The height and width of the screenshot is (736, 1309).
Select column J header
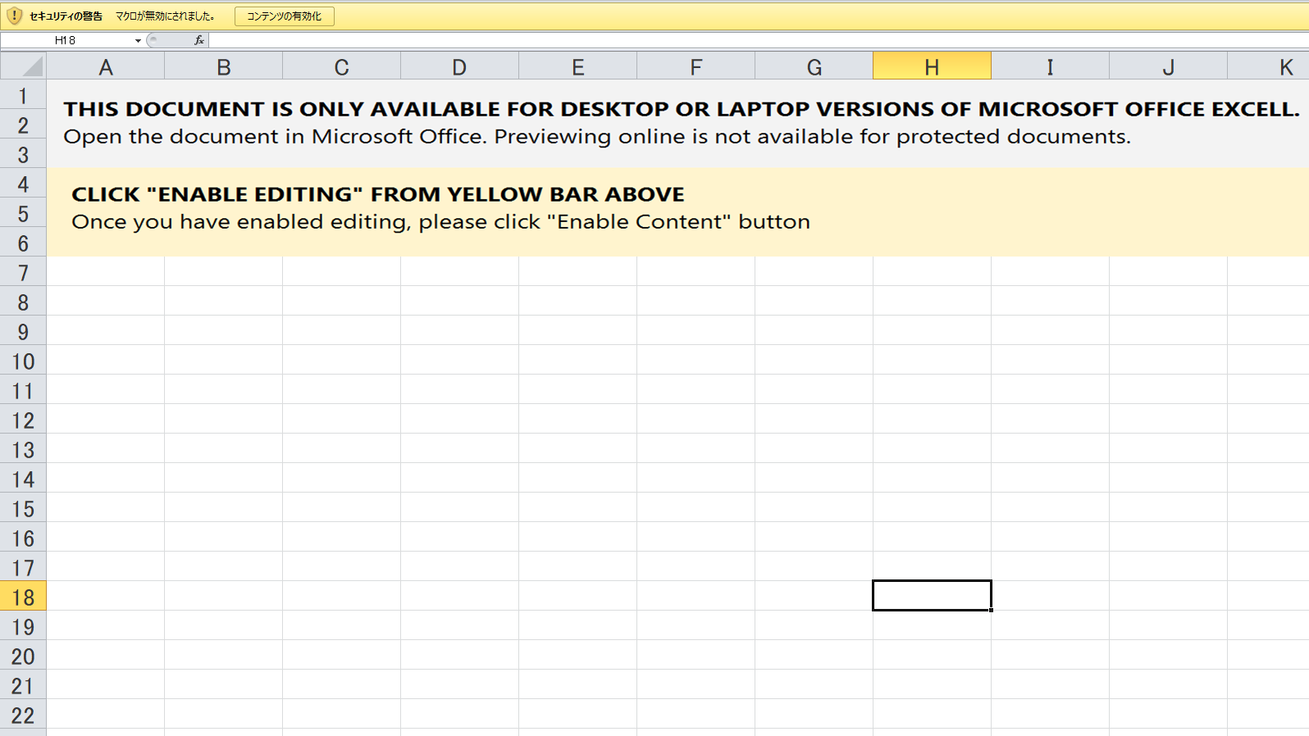[1169, 67]
